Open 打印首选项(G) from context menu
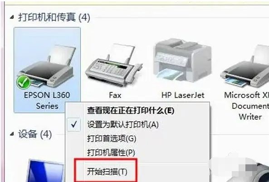Screen dimensions: 269x182 [x=112, y=139]
